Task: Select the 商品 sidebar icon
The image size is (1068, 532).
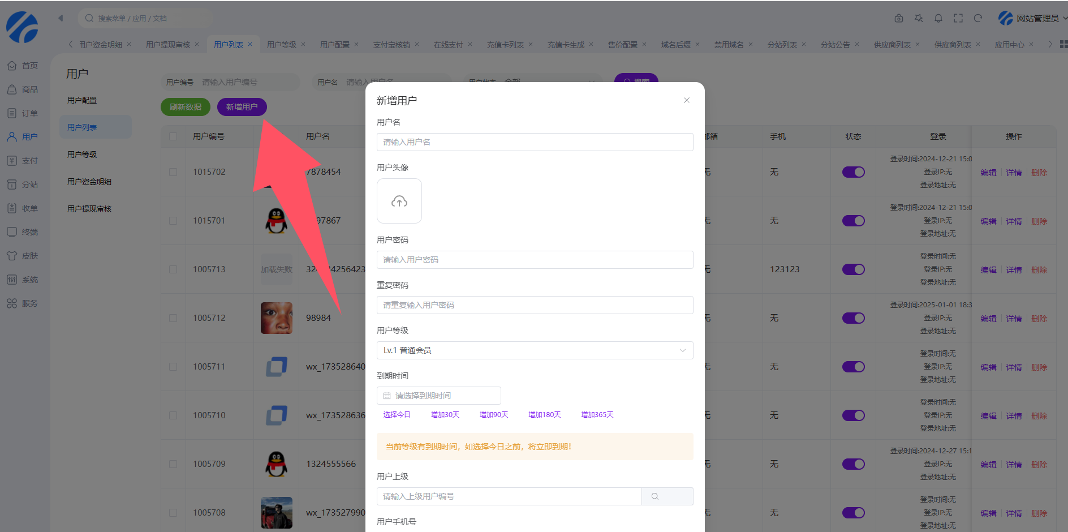Action: (x=23, y=89)
